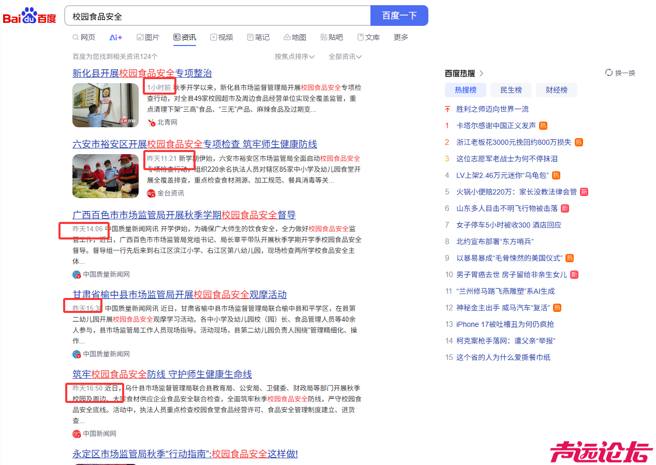The image size is (656, 465).
Task: Switch to the 视频 tab
Action: coord(221,37)
